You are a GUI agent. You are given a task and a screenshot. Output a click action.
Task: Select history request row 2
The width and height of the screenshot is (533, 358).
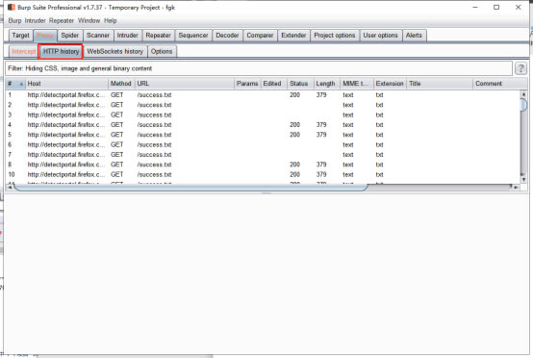click(x=263, y=105)
